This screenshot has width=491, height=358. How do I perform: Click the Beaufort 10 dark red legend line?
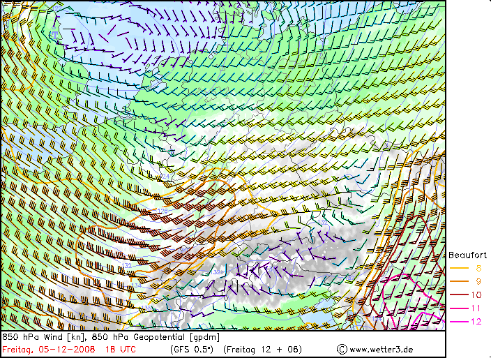point(459,294)
